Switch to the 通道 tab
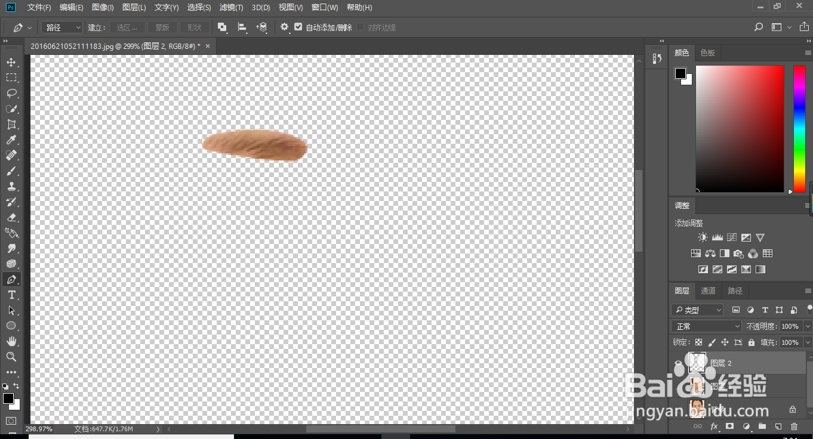Viewport: 813px width, 439px height. point(708,291)
